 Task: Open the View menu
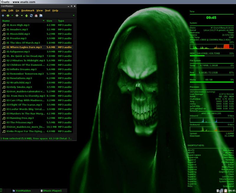40,11
